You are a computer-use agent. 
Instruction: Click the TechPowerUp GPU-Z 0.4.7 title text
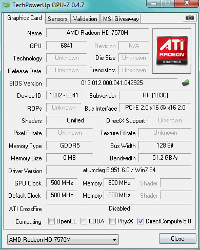pos(48,5)
